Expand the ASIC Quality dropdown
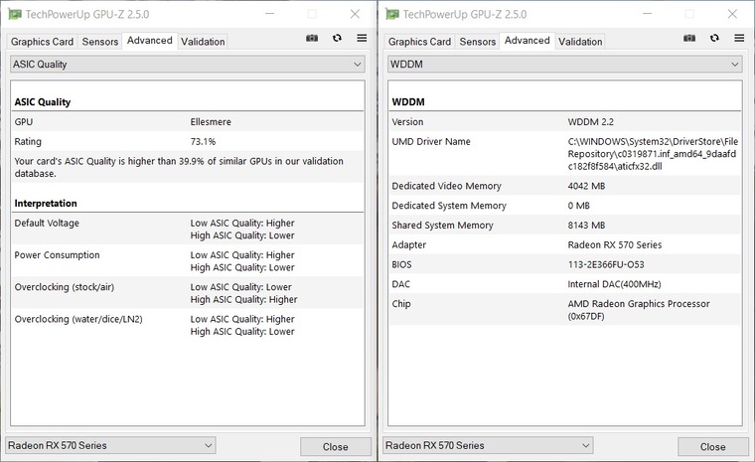 tap(189, 65)
